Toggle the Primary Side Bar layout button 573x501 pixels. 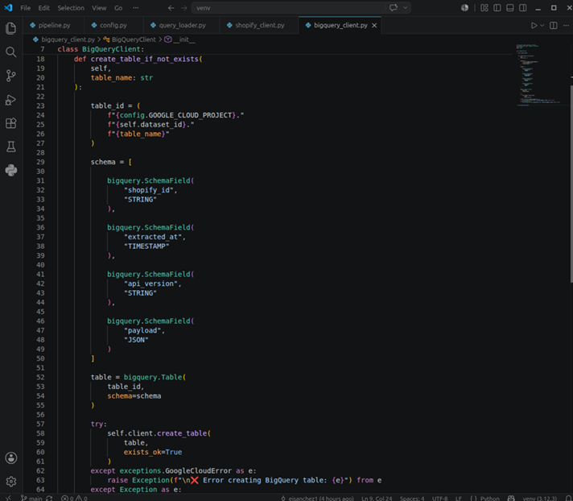pyautogui.click(x=497, y=8)
